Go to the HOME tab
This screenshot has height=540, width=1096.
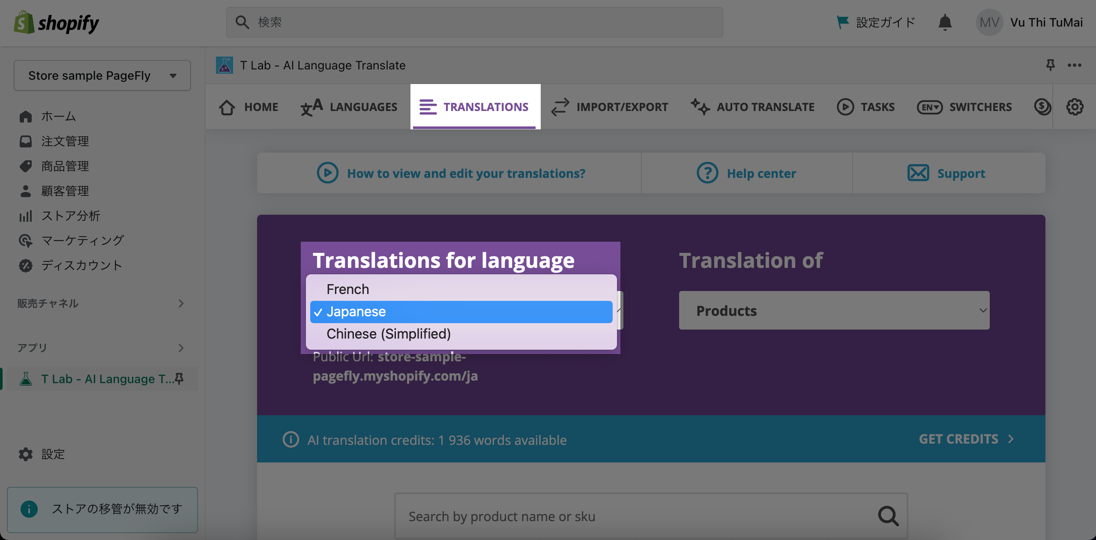pos(249,107)
